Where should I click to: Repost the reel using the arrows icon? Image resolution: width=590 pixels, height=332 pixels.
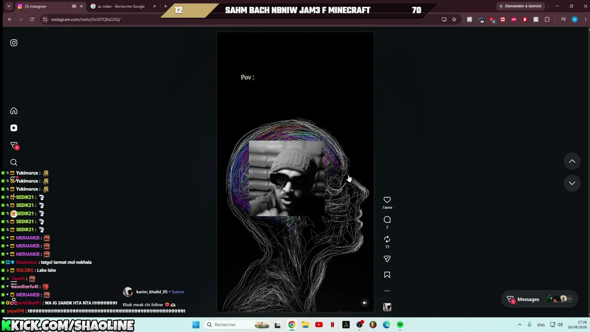coord(387,239)
